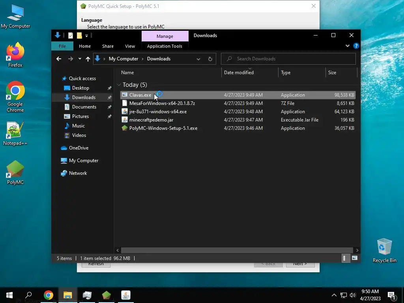The height and width of the screenshot is (303, 404).
Task: Sort by Name column header
Action: click(170, 73)
